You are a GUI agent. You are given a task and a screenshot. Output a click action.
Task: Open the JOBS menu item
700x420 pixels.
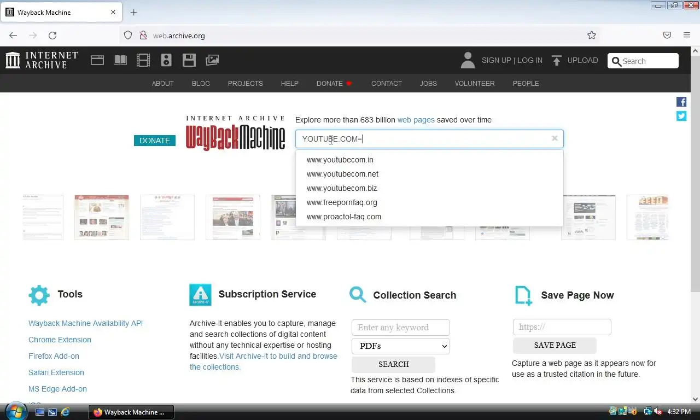tap(428, 84)
